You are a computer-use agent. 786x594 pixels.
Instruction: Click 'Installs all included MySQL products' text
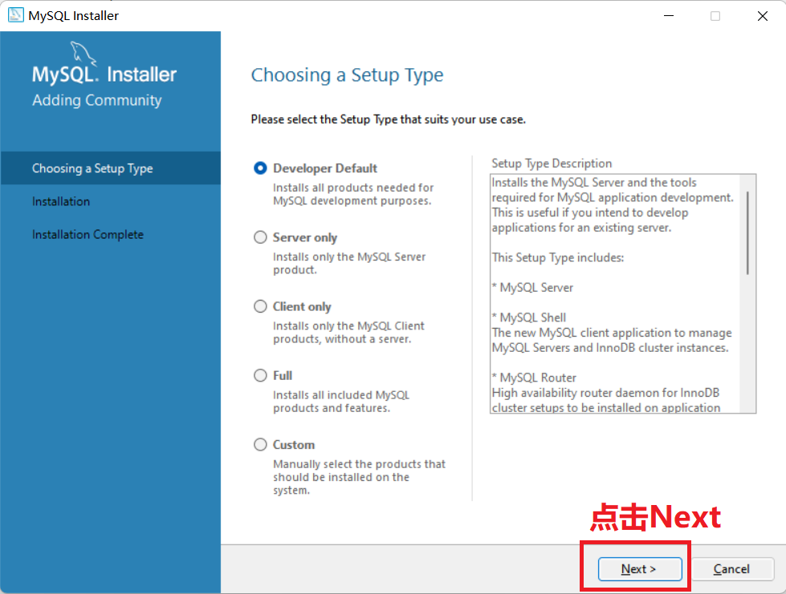click(x=341, y=402)
